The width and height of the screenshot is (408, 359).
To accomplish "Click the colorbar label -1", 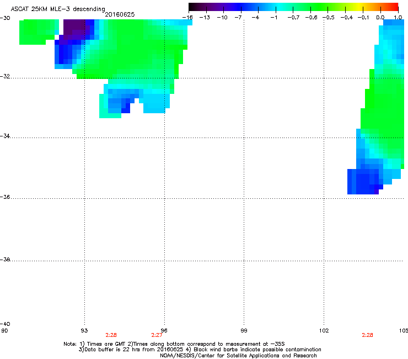I will (273, 18).
